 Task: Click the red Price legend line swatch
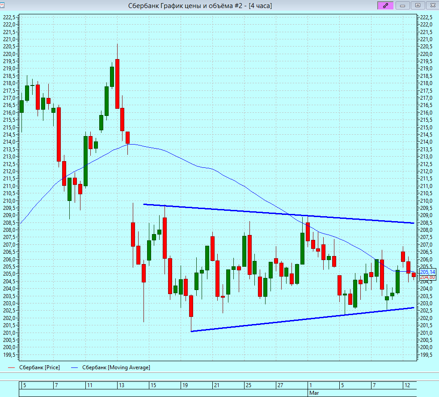(x=12, y=367)
